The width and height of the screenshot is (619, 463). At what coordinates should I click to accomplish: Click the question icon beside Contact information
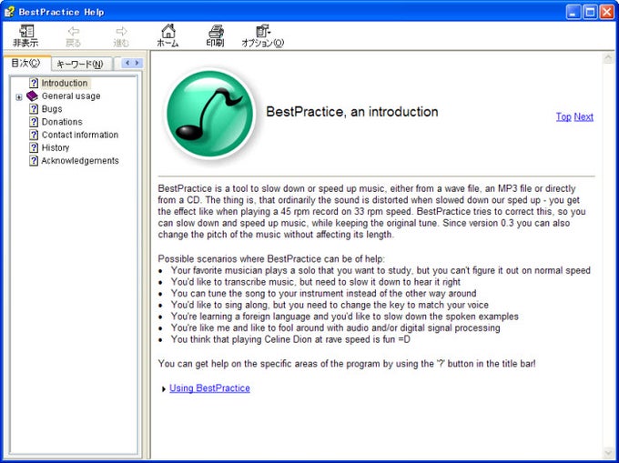(34, 135)
